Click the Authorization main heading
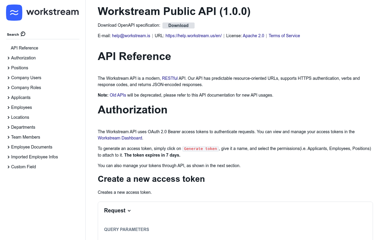 tap(133, 110)
